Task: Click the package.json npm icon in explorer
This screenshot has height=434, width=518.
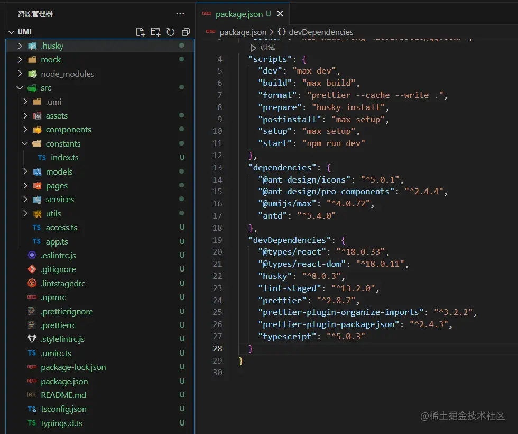Action: pos(32,381)
